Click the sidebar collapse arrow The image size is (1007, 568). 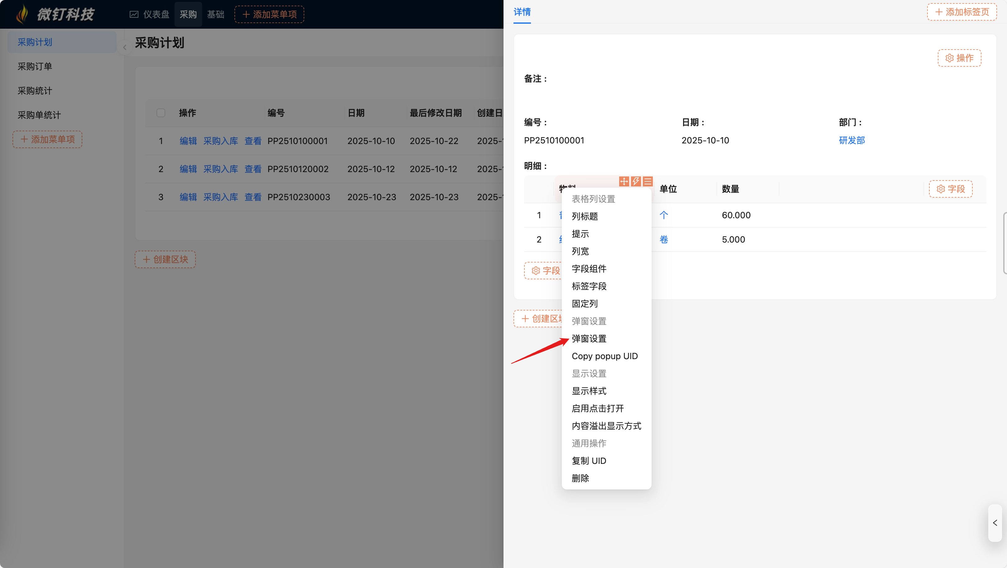point(125,47)
